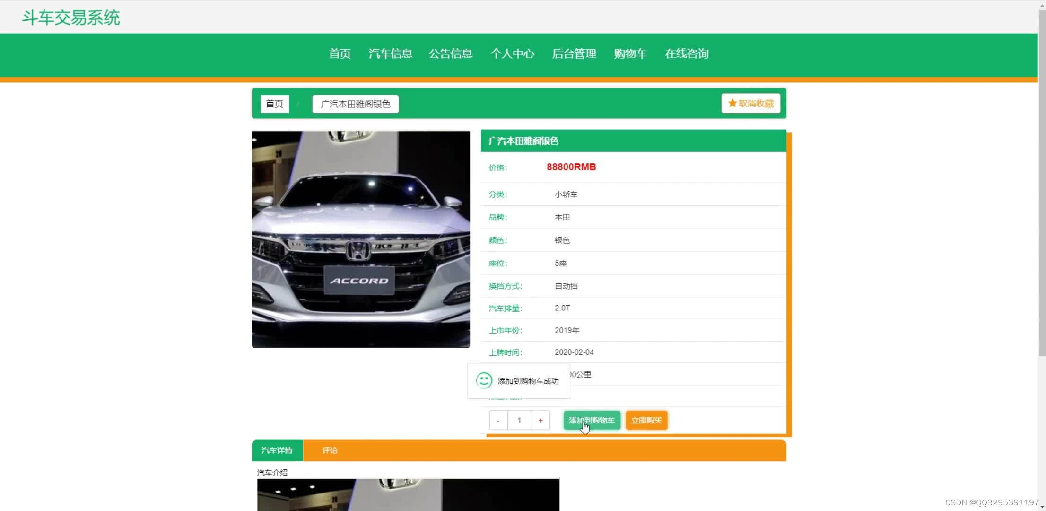The height and width of the screenshot is (511, 1046).
Task: Decrease quantity with the minus button
Action: click(x=498, y=420)
